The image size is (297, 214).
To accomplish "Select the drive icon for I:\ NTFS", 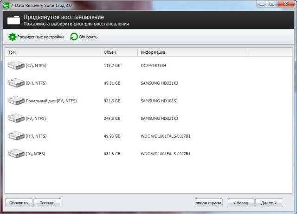I will (16, 153).
